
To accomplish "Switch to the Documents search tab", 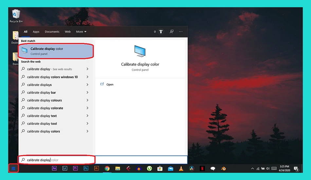I will coord(52,31).
